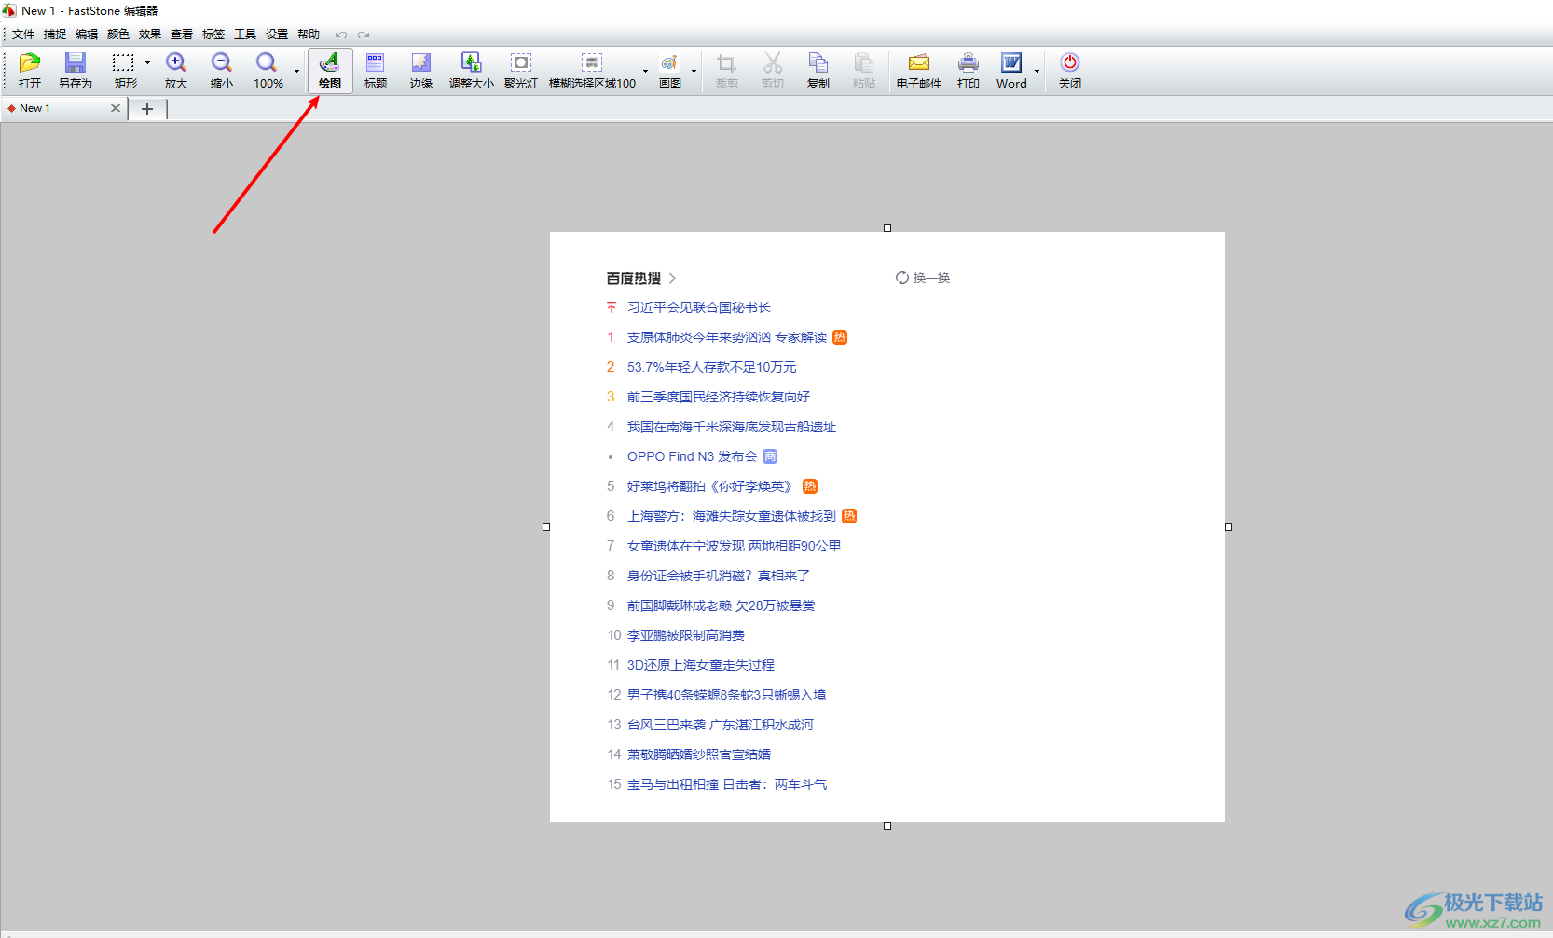Open the 工具 menu
Screen dimensions: 1553x938
[245, 34]
